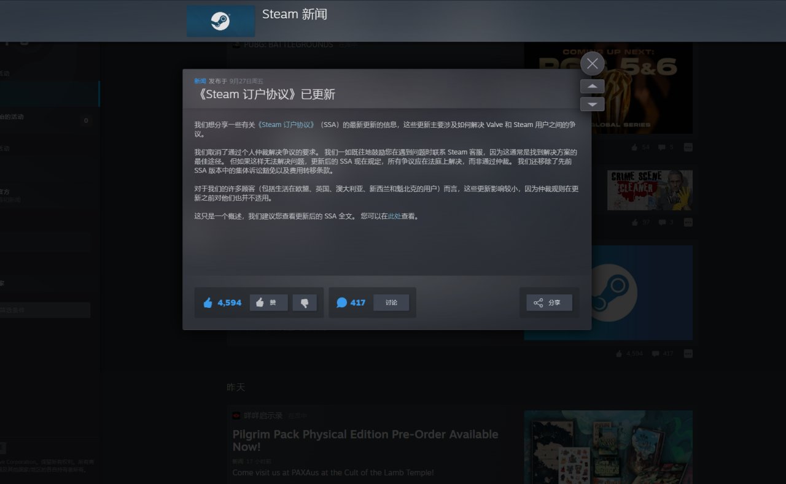The height and width of the screenshot is (484, 786).
Task: Click the Steam 新闻 header title
Action: (295, 14)
